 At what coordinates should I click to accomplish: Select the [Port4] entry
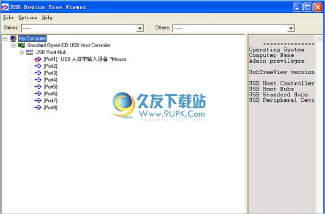(x=50, y=80)
